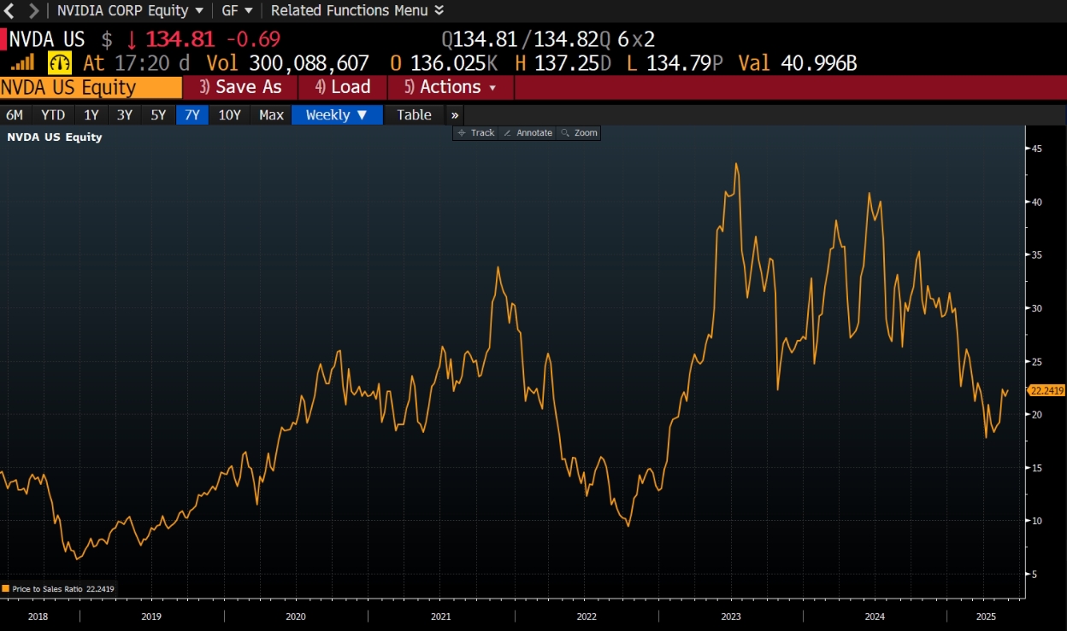Select the 3Y time range
Viewport: 1067px width, 631px height.
(125, 114)
